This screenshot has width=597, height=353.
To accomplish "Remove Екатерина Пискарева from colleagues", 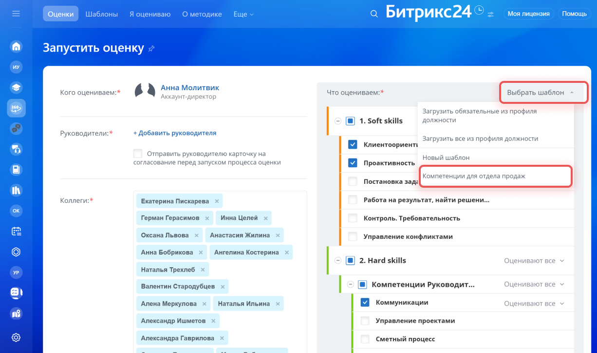I will point(217,201).
